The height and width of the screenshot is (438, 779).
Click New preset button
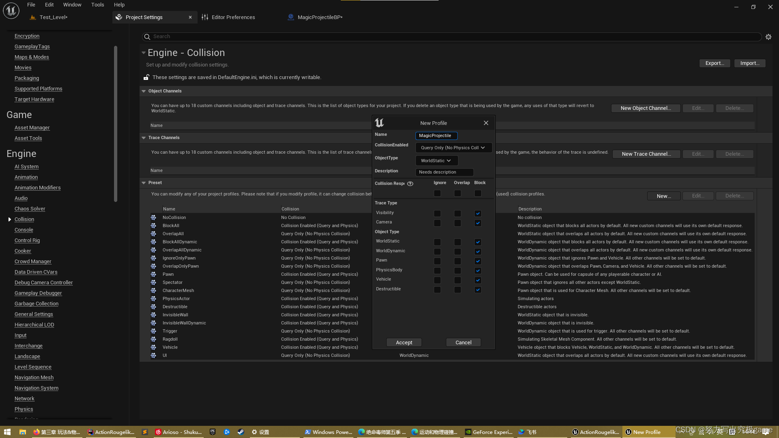click(x=664, y=196)
